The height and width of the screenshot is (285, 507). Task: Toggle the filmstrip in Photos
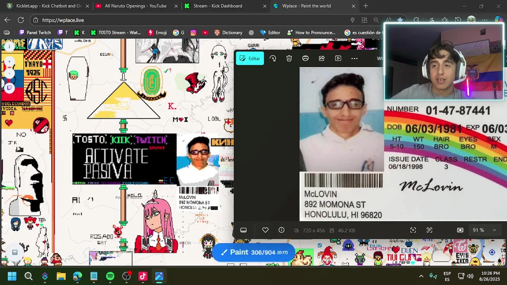pyautogui.click(x=244, y=230)
